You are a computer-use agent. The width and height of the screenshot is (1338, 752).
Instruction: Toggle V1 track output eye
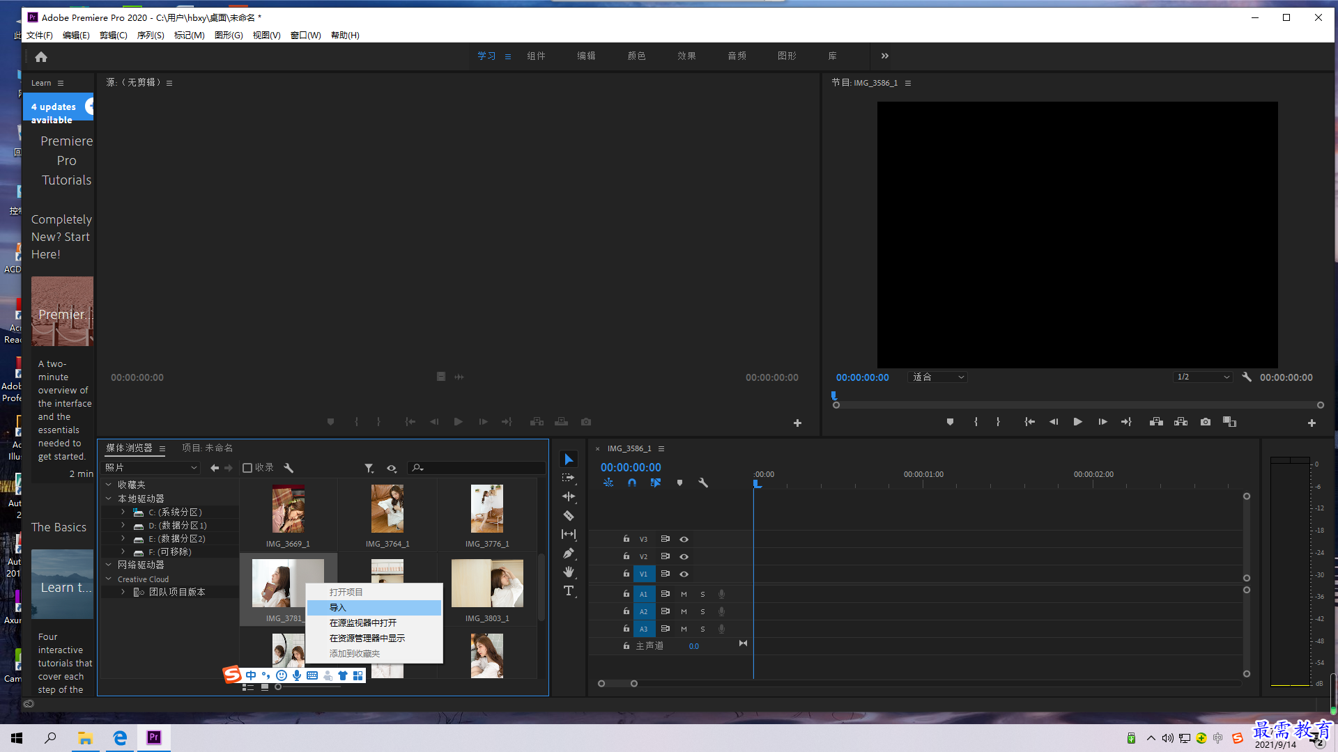pyautogui.click(x=684, y=574)
